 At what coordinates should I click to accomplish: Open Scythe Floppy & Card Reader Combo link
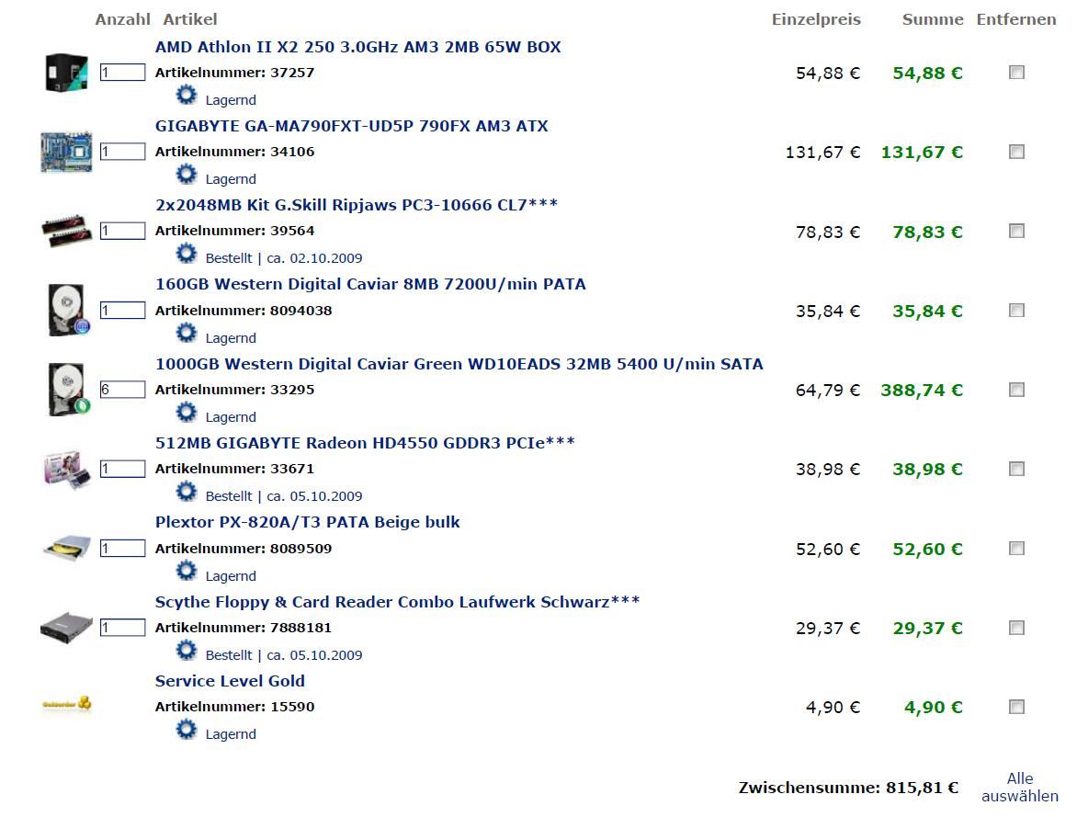(397, 602)
